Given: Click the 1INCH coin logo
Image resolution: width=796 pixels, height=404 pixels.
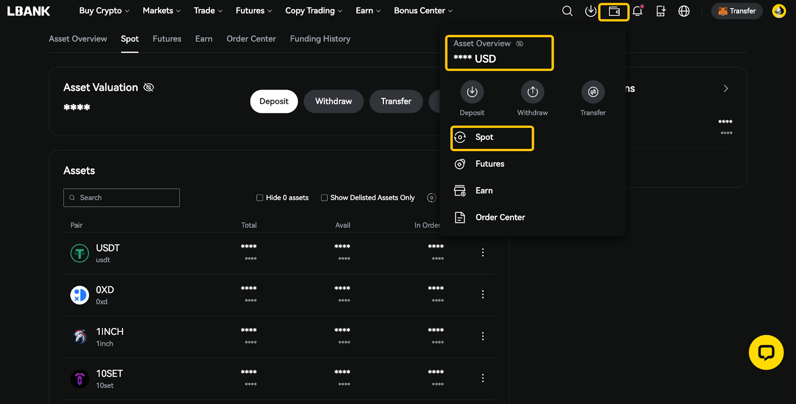Looking at the screenshot, I should tap(80, 337).
